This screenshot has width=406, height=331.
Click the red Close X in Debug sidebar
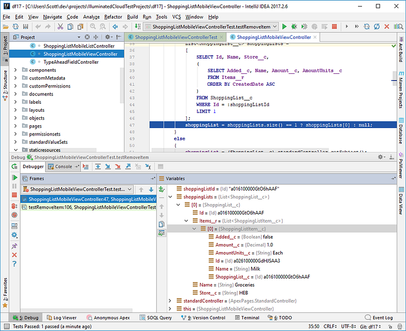point(15,255)
